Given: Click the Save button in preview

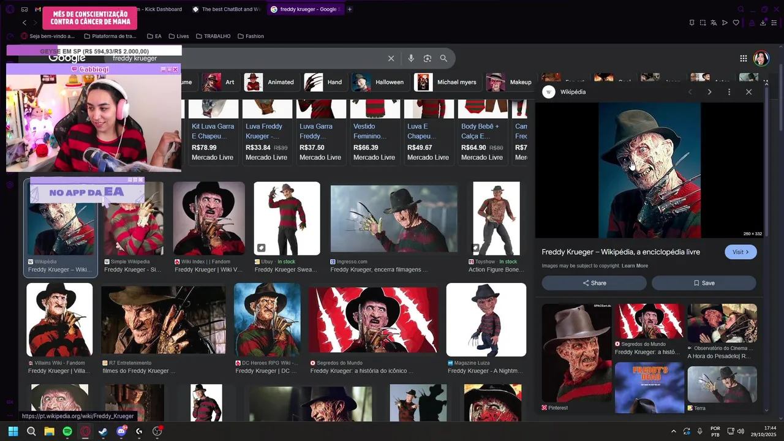Looking at the screenshot, I should tap(704, 283).
